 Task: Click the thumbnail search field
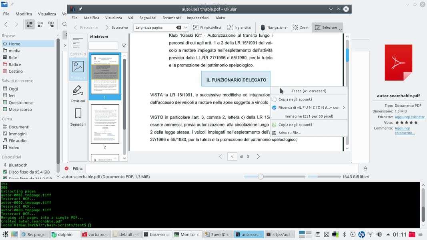(x=103, y=46)
